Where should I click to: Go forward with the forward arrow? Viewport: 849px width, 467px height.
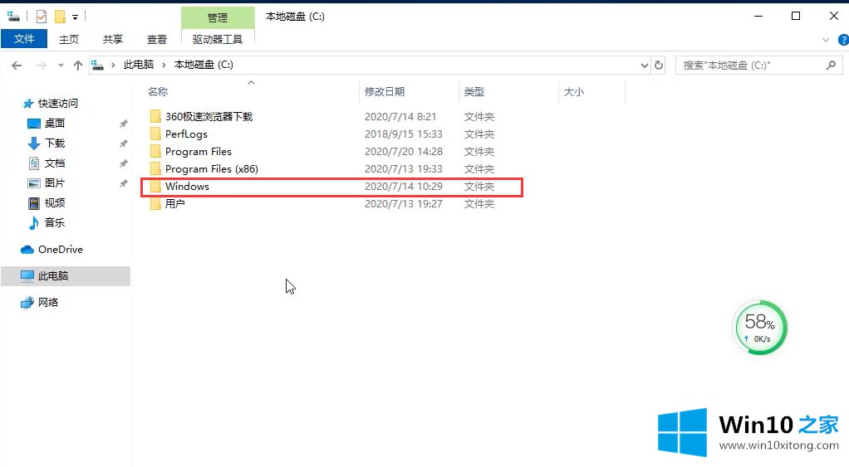[x=42, y=66]
